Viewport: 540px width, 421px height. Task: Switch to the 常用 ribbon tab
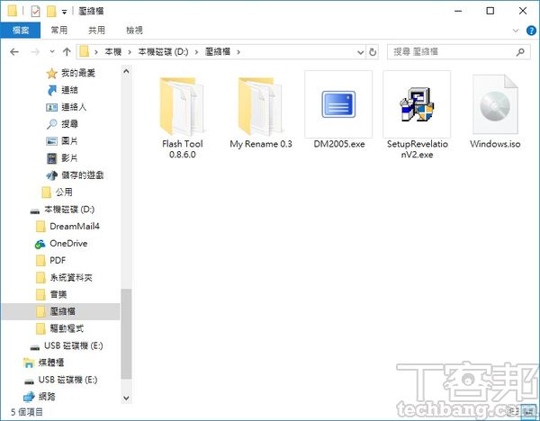(58, 31)
